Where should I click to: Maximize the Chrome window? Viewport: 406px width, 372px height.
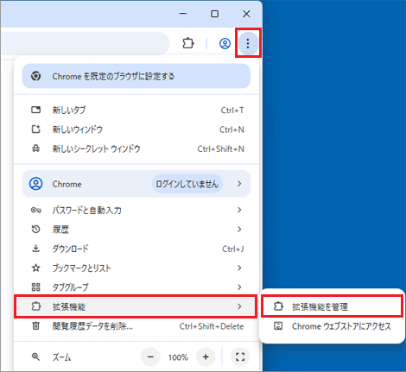215,14
